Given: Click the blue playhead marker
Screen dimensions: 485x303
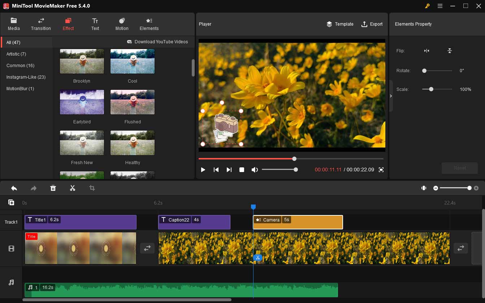Looking at the screenshot, I should coord(253,207).
